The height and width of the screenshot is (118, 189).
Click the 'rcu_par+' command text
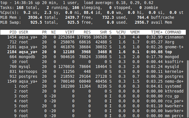(174, 101)
